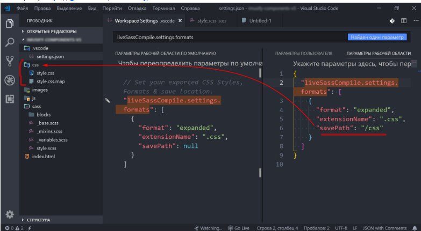
Task: Click the Watching Sass status item
Action: pos(209,228)
